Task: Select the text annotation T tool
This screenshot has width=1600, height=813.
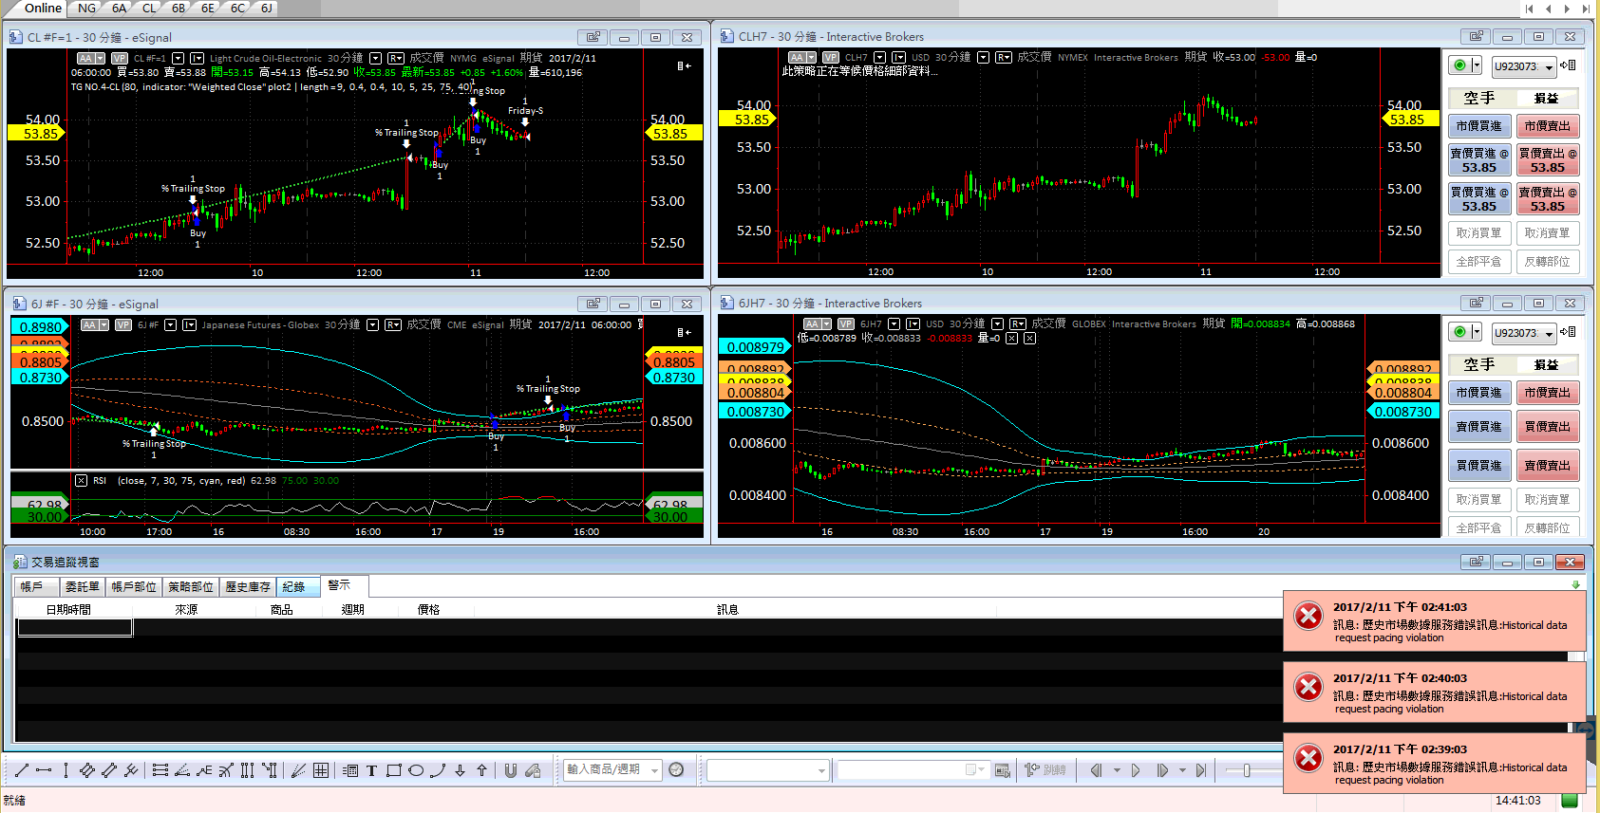Action: 371,770
